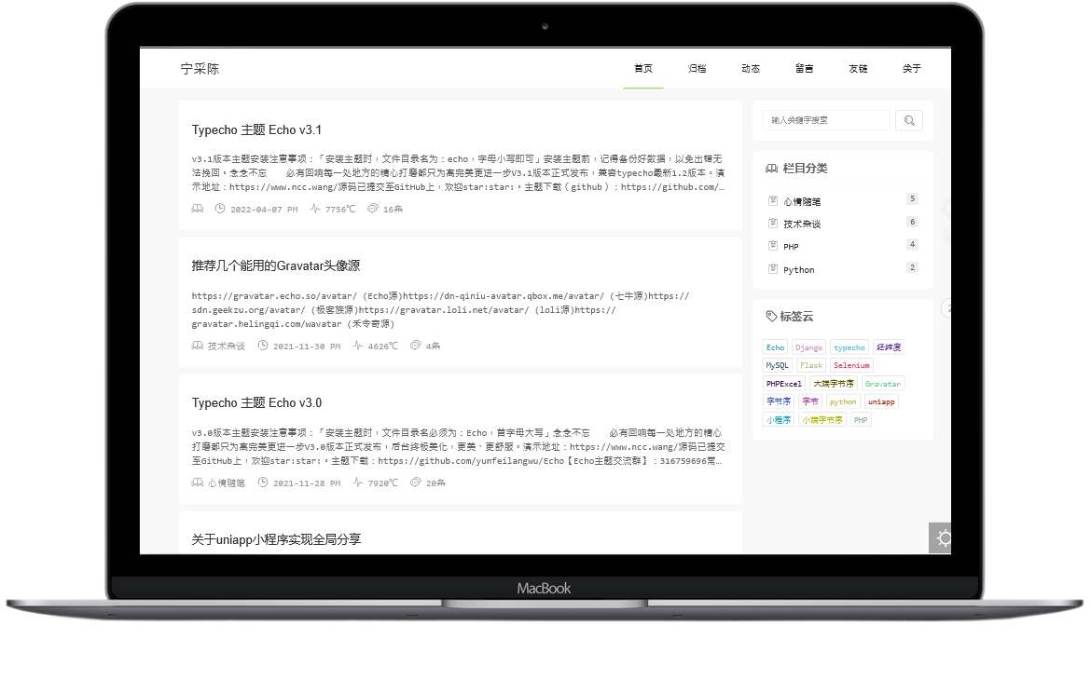Go to the 留言 page in navbar
Image resolution: width=1091 pixels, height=680 pixels.
pos(804,69)
